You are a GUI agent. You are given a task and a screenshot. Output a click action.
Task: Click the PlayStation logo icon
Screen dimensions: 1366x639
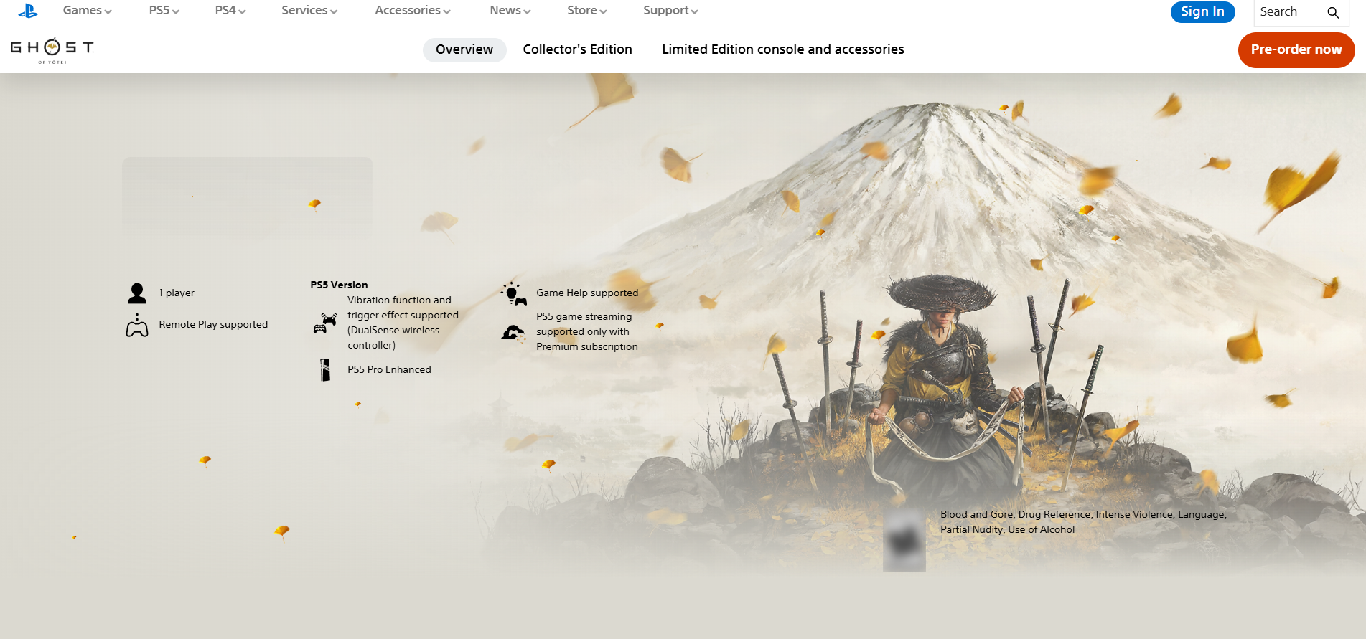tap(28, 11)
